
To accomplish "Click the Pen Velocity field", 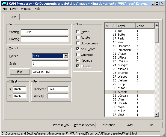I will (x=58, y=96).
